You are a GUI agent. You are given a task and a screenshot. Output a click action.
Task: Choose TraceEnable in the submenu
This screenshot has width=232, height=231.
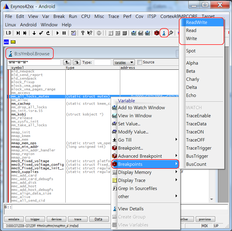(x=198, y=116)
